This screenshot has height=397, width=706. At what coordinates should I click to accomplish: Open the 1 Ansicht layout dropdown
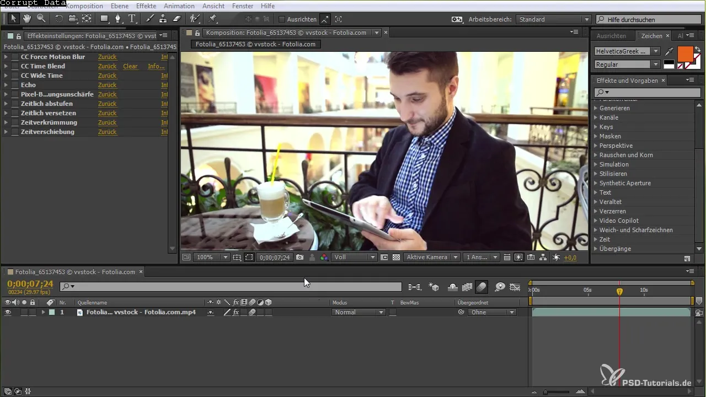coord(482,257)
